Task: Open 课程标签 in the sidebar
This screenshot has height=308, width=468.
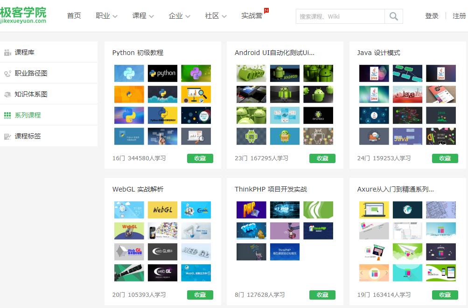Action: 28,136
